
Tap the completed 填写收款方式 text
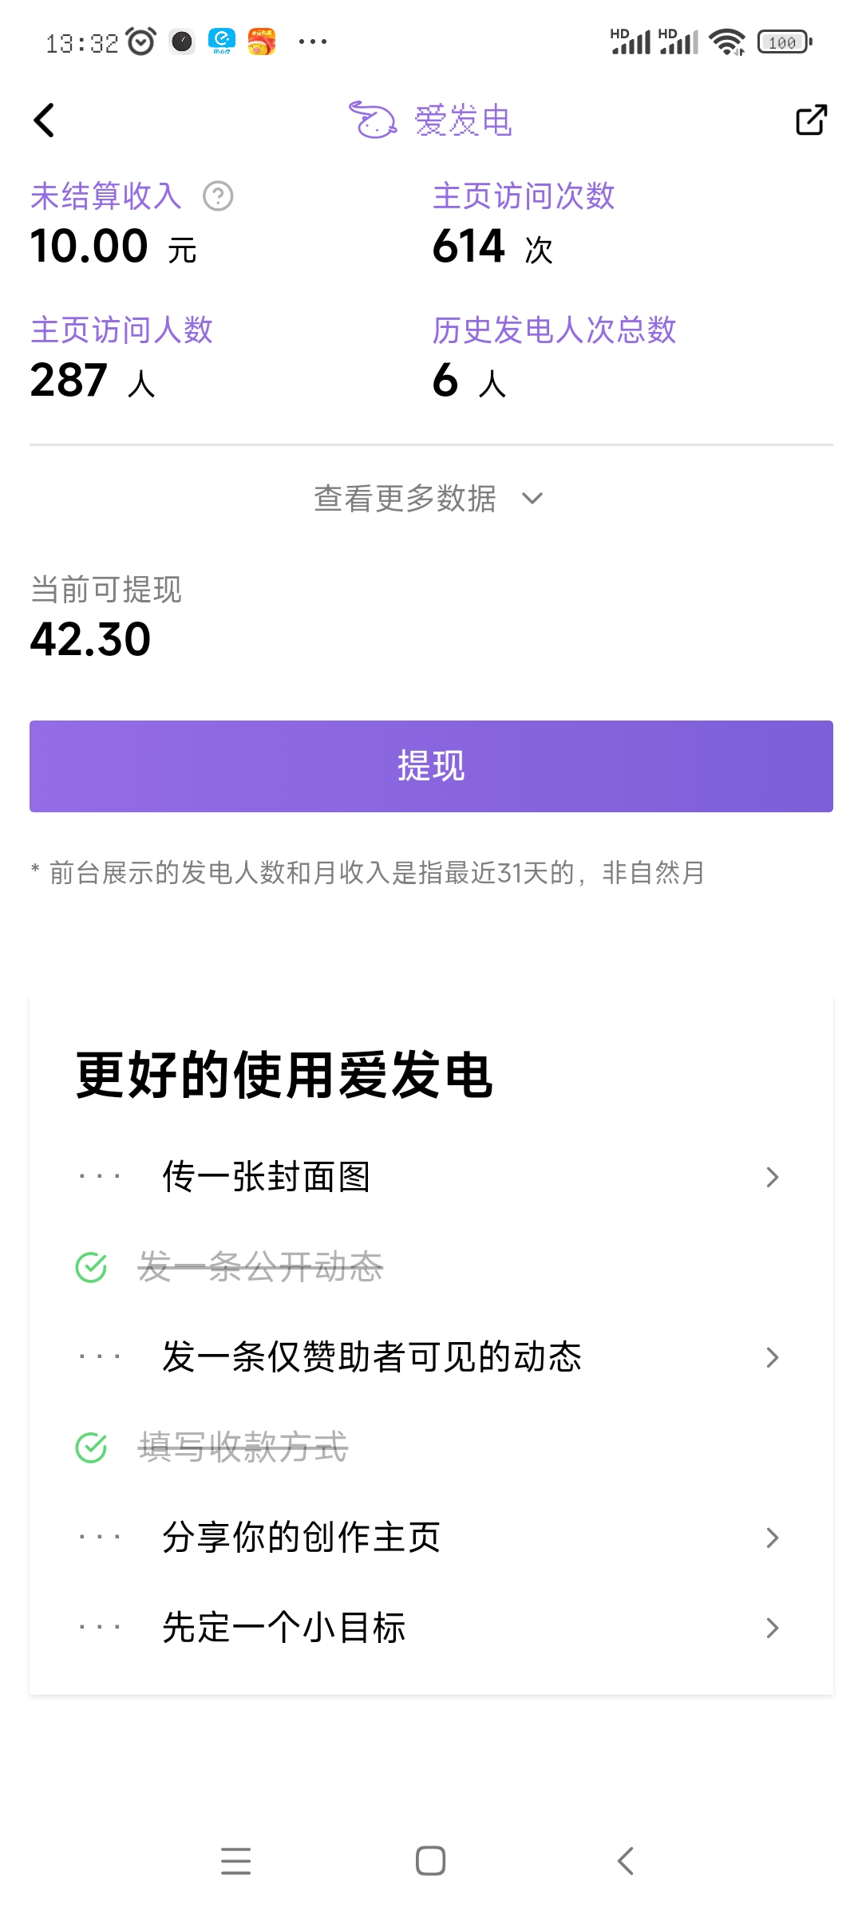coord(243,1447)
